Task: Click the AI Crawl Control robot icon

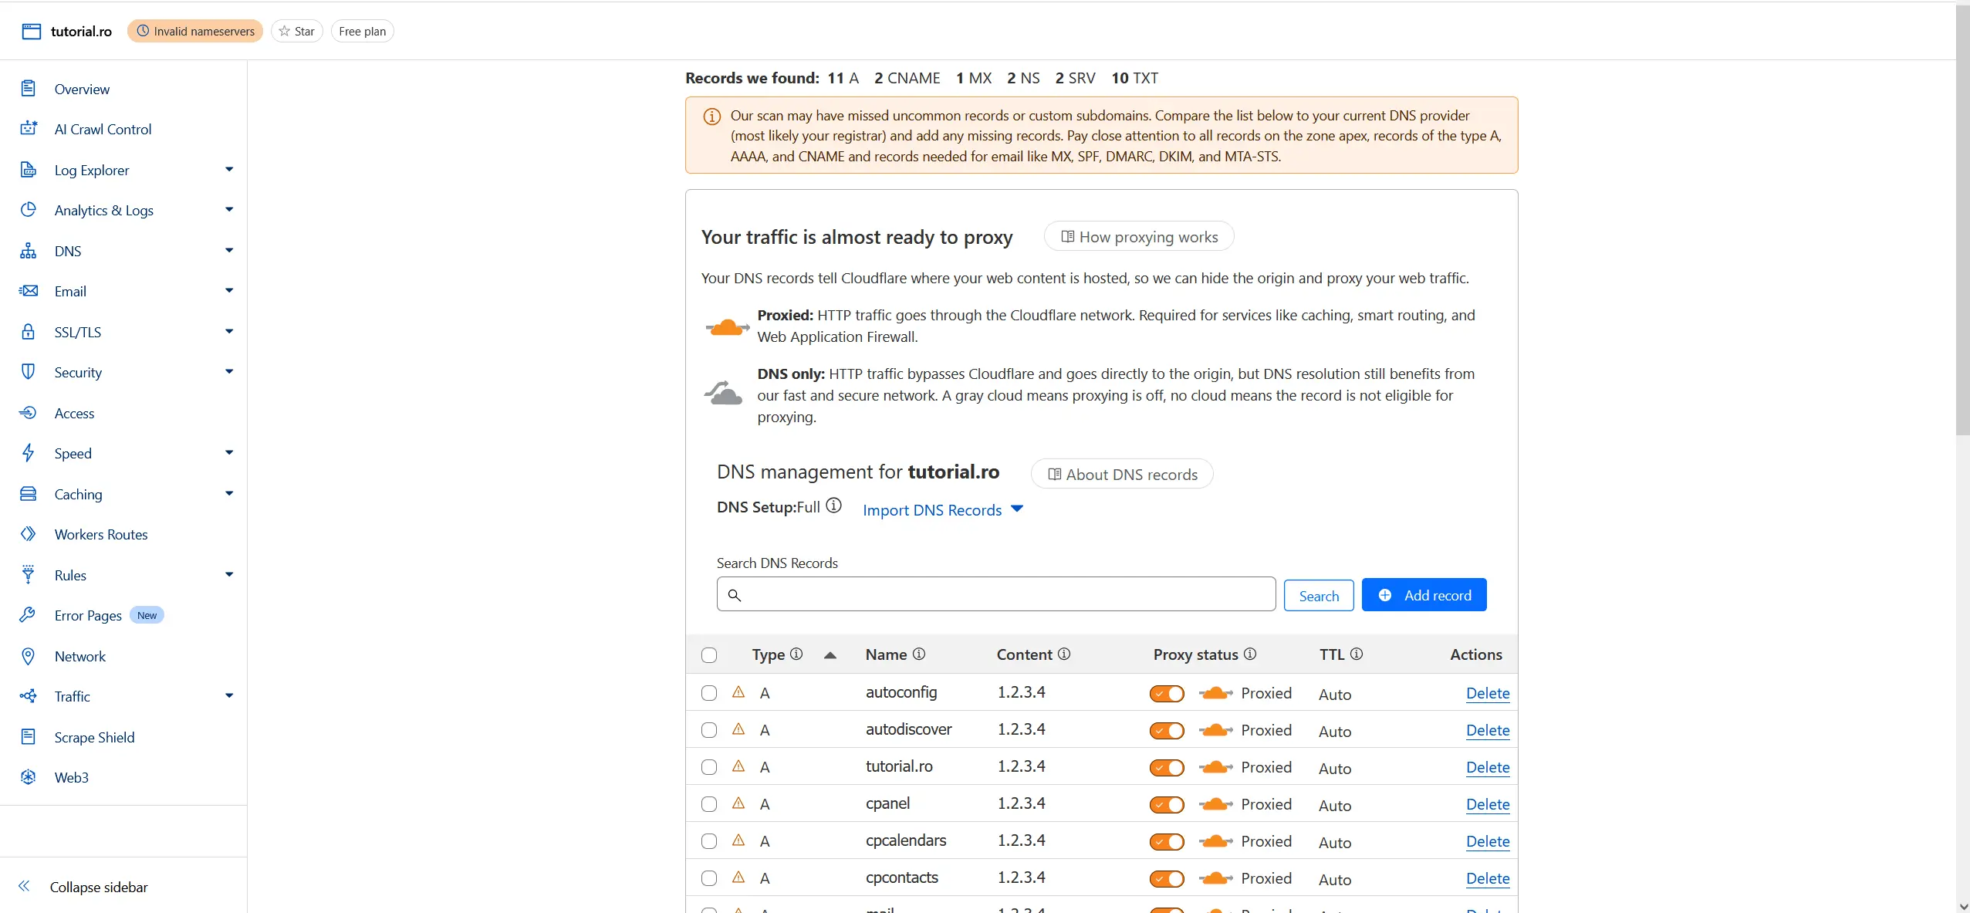Action: coord(29,129)
